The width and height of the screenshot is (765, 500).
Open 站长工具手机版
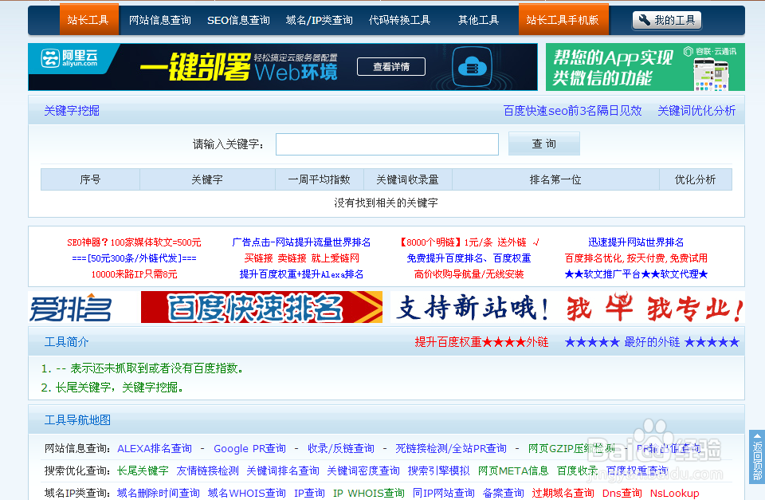click(563, 21)
